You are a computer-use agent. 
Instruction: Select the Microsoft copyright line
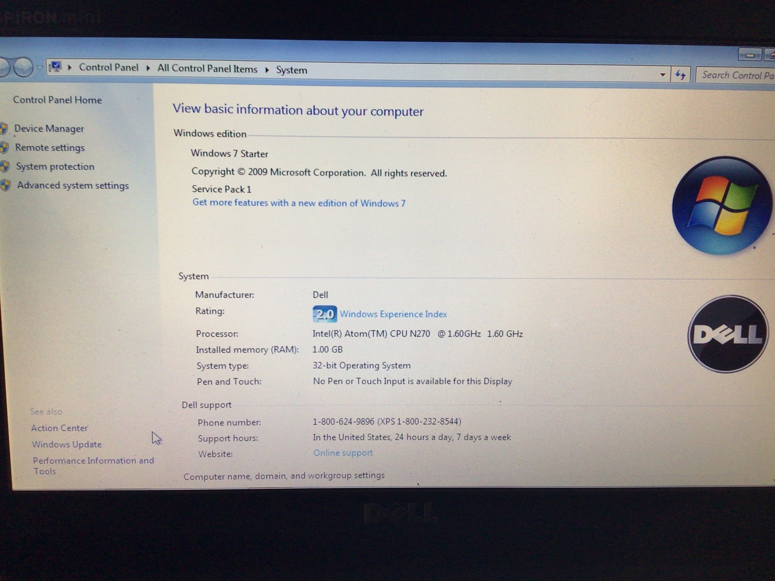click(x=319, y=172)
